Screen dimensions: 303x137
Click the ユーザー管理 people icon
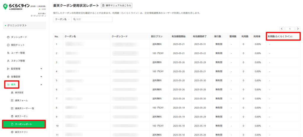pyautogui.click(x=8, y=53)
